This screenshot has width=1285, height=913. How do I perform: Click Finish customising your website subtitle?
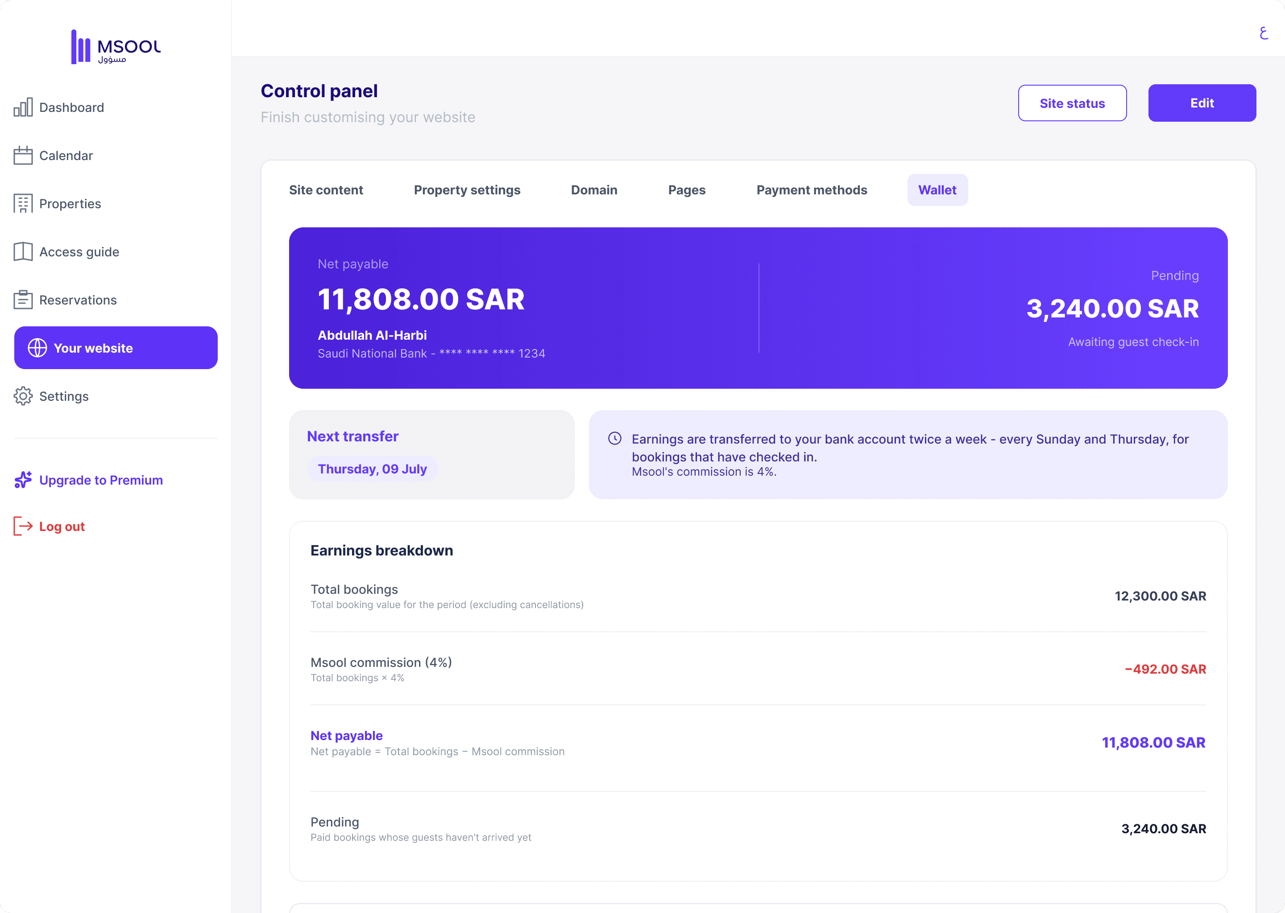coord(368,117)
